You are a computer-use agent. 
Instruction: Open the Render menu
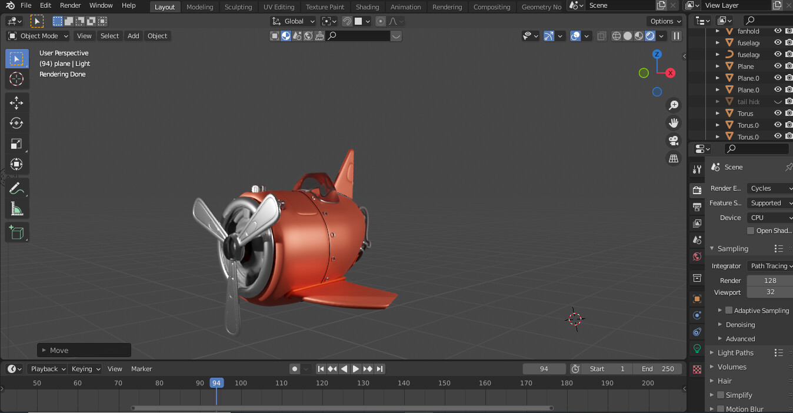point(70,5)
